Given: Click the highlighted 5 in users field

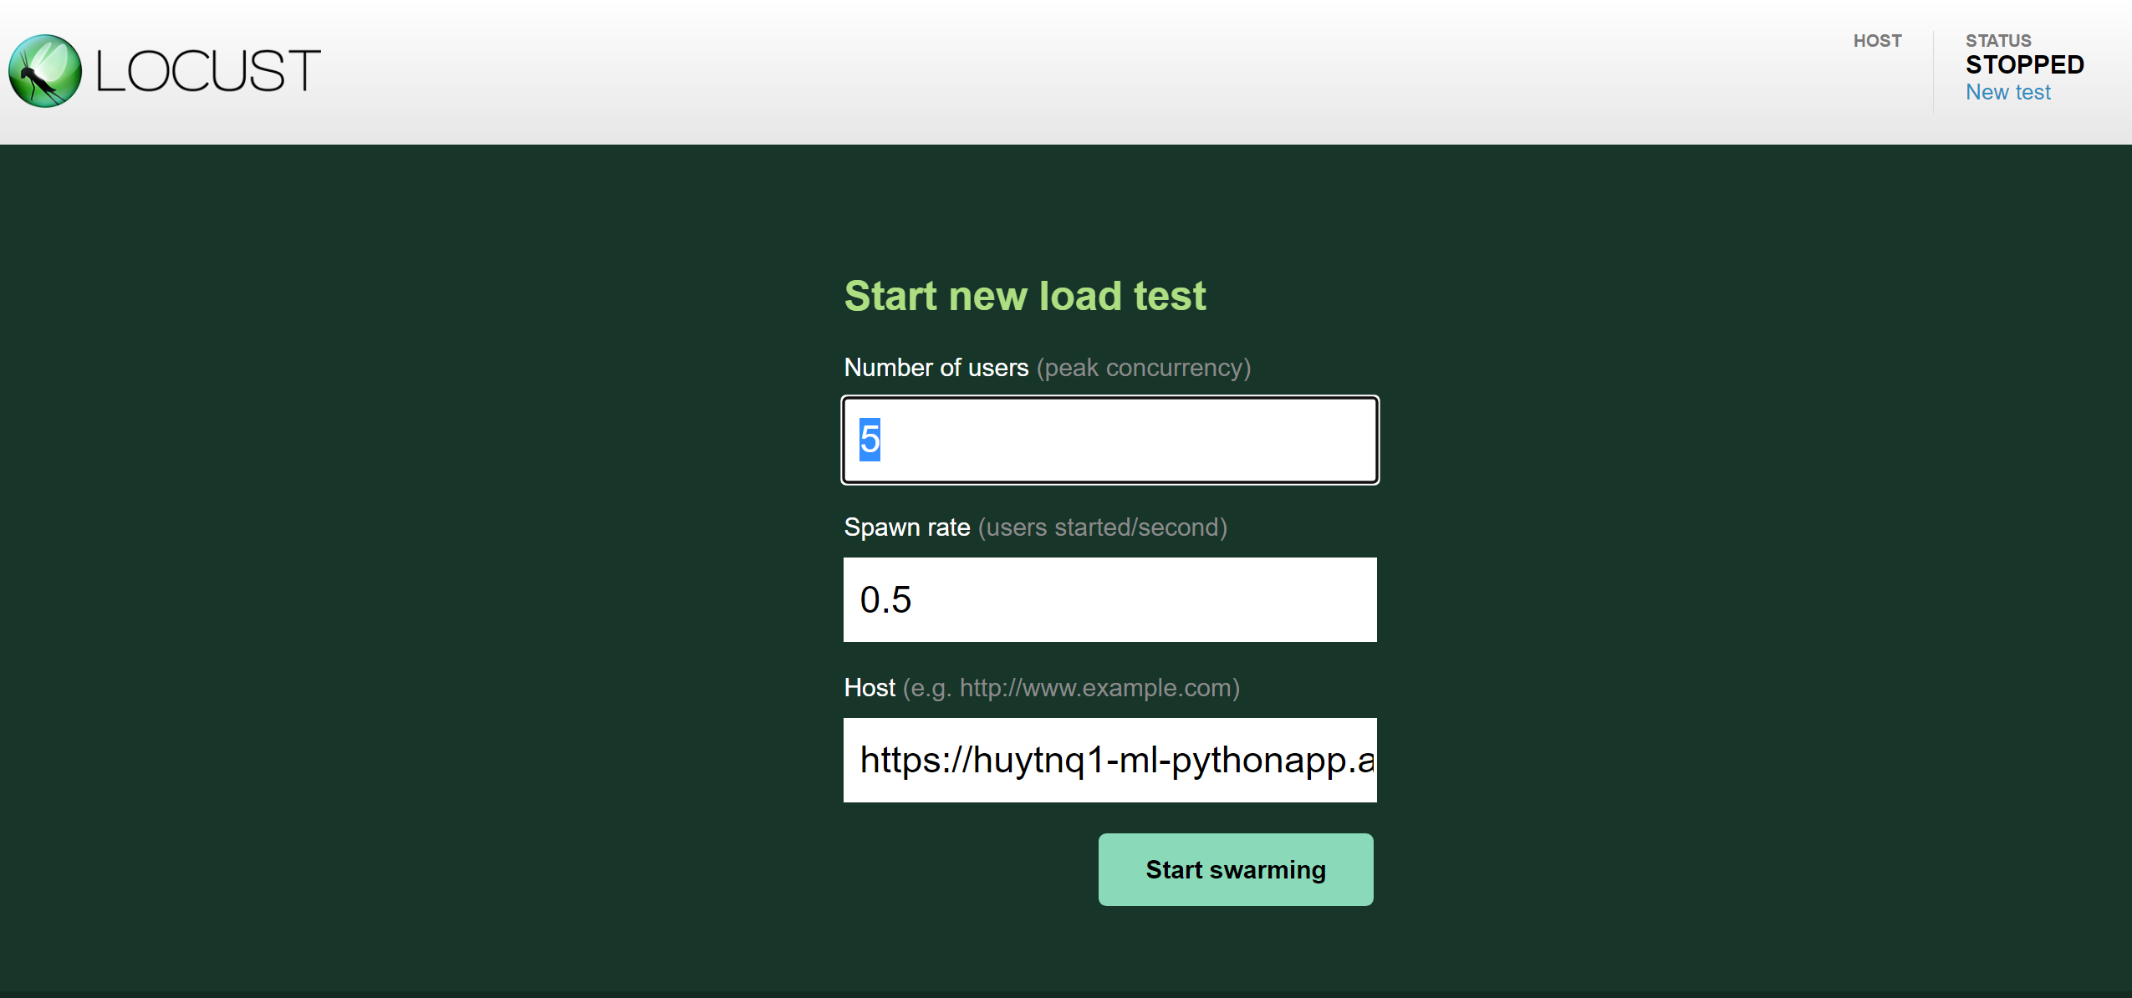Looking at the screenshot, I should point(870,440).
